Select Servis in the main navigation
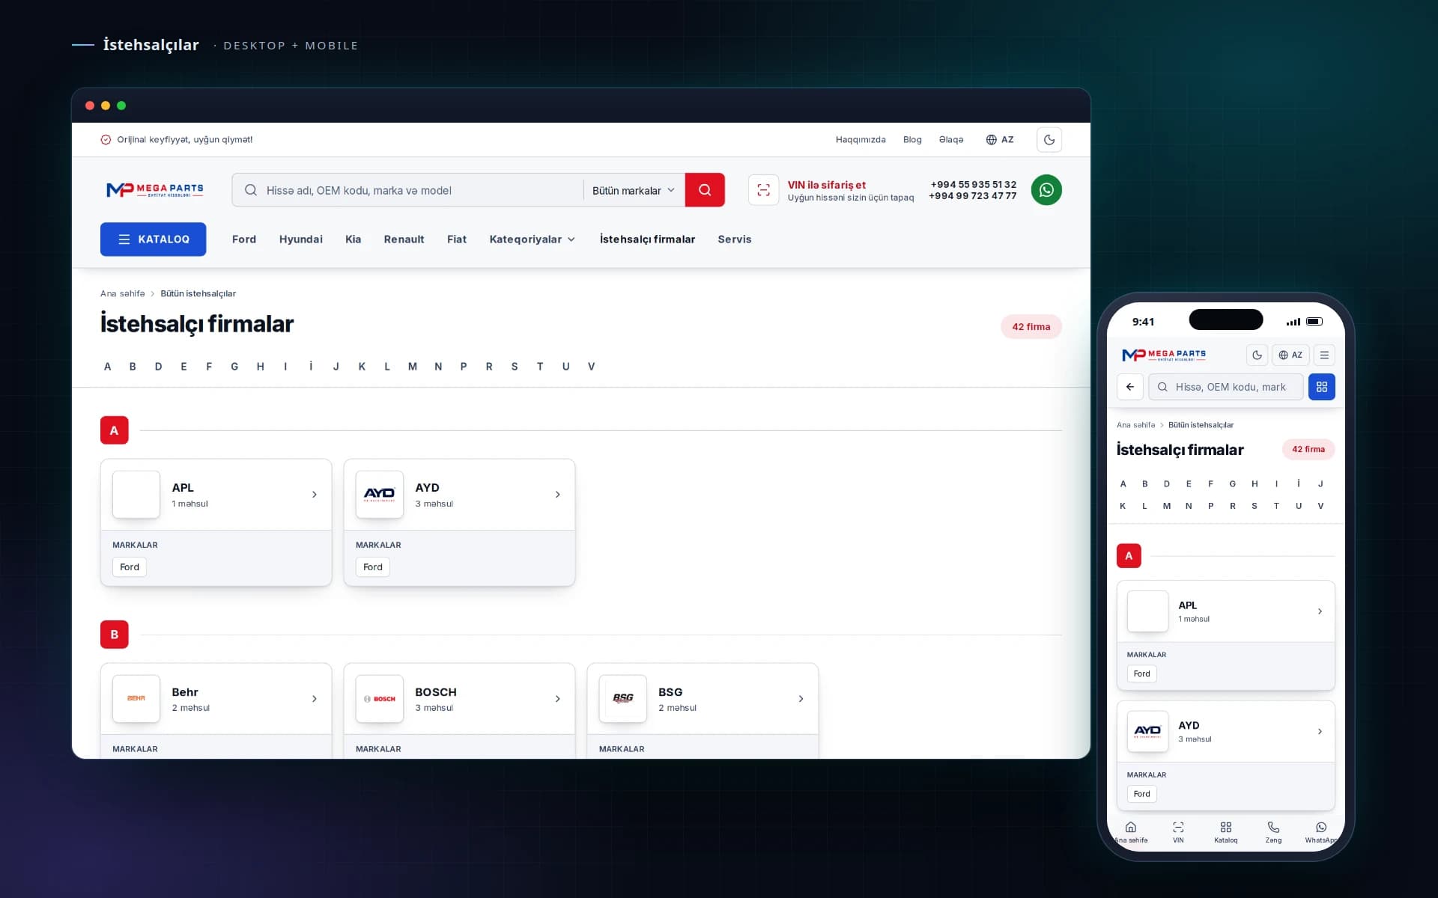 [x=734, y=239]
